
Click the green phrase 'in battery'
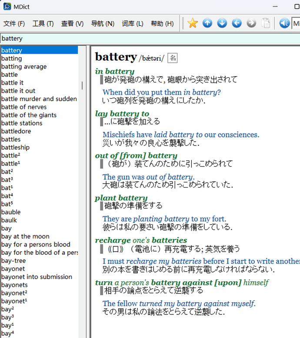[115, 72]
